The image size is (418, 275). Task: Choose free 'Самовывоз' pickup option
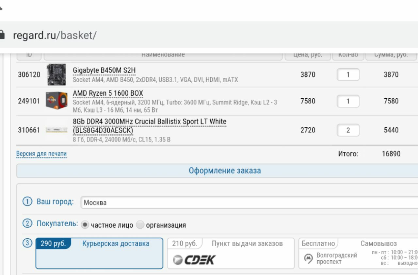[x=358, y=253]
